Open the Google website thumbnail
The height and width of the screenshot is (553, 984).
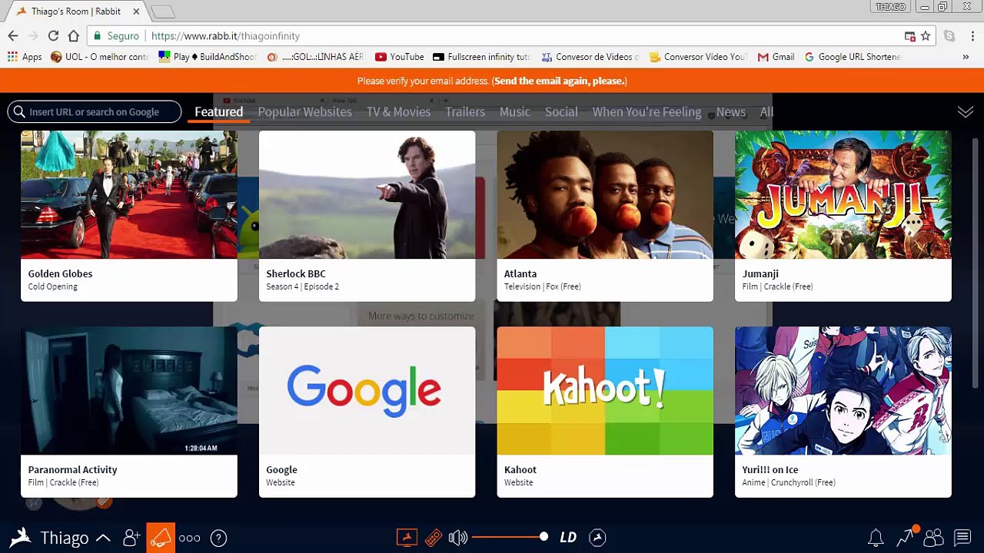tap(367, 390)
